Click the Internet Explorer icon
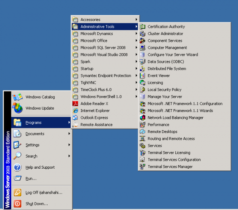The image size is (238, 210). (x=75, y=111)
